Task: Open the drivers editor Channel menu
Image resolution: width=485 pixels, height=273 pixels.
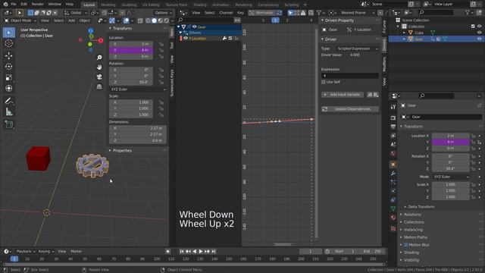Action: (226, 13)
